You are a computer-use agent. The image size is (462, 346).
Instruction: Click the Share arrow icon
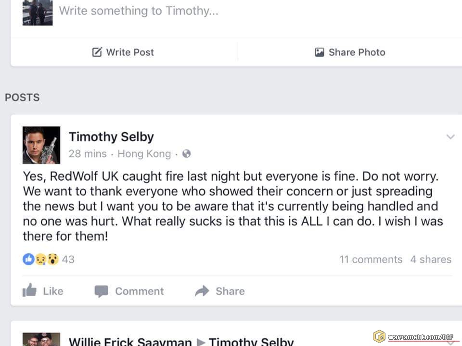coord(202,291)
